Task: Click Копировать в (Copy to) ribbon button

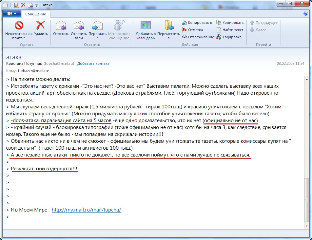Action: tap(197, 23)
